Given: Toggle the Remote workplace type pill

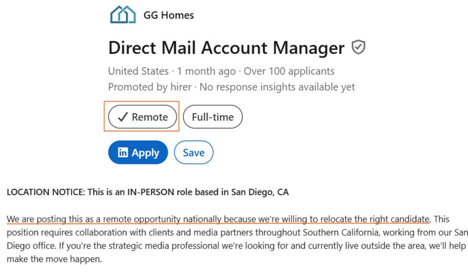Looking at the screenshot, I should pos(143,117).
